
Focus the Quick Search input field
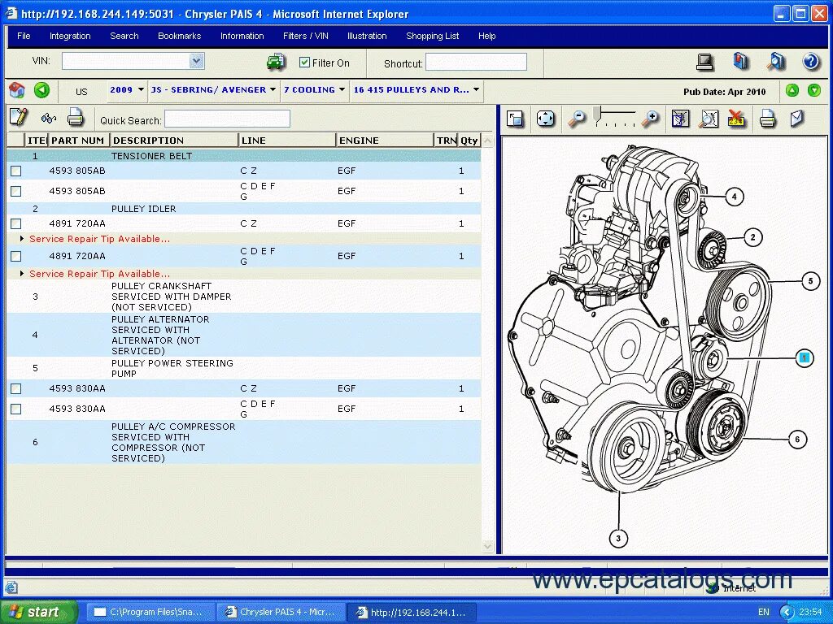pyautogui.click(x=228, y=119)
